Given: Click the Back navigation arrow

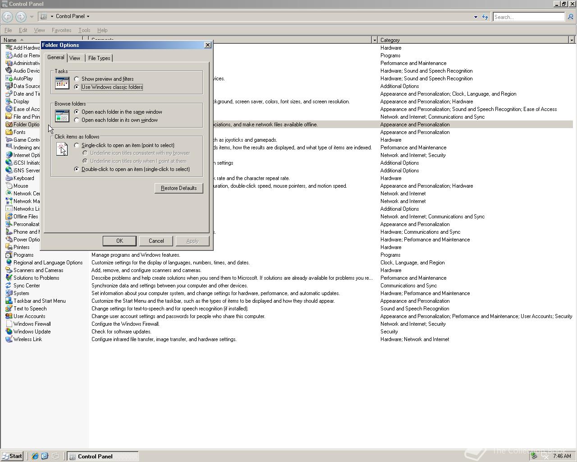Looking at the screenshot, I should coord(7,17).
